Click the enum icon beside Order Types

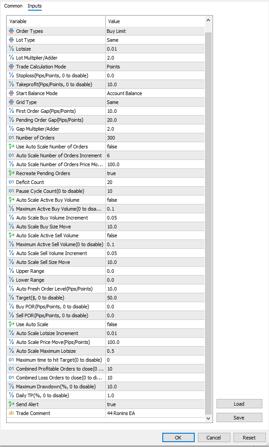click(x=12, y=31)
